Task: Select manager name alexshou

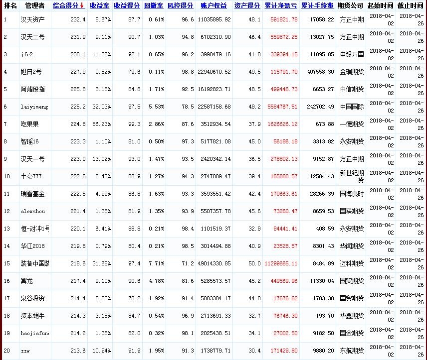Action: point(33,211)
